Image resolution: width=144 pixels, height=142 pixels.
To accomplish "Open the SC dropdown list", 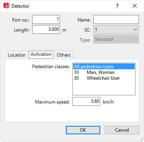I will (116, 30).
